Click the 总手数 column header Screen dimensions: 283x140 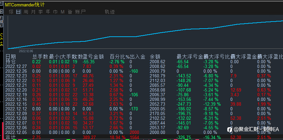[40, 57]
